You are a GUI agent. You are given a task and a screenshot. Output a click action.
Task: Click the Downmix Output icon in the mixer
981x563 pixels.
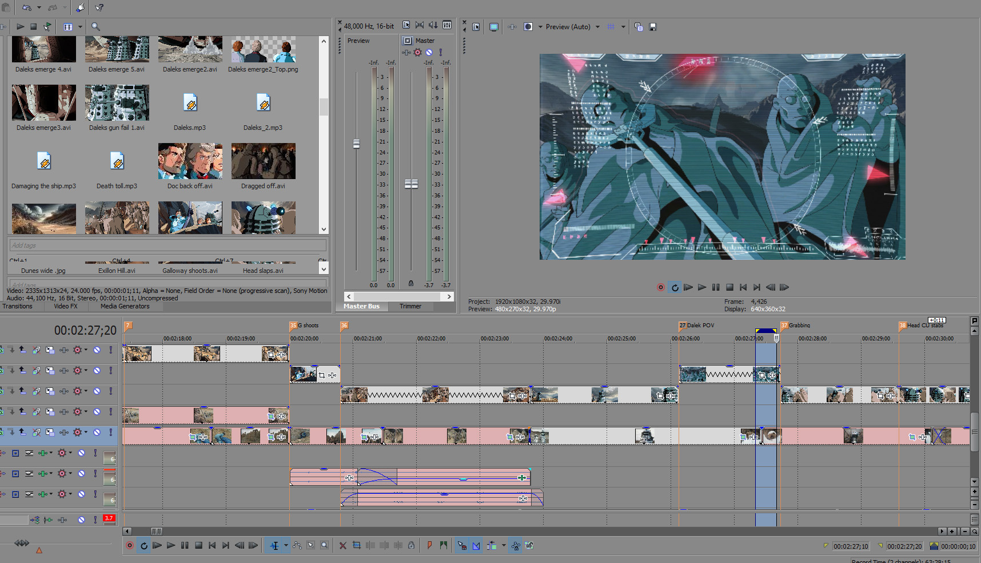[420, 25]
